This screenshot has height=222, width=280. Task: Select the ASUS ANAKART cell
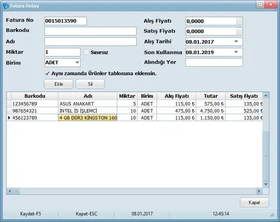pos(87,104)
